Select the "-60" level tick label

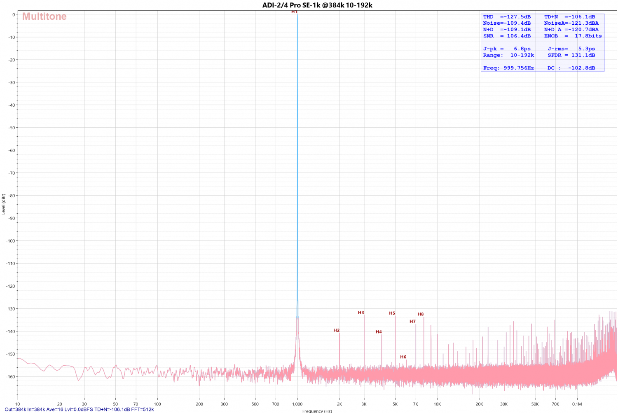click(x=12, y=150)
